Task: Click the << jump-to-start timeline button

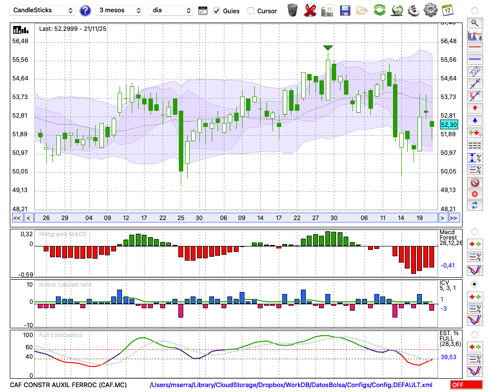Action: pos(17,218)
